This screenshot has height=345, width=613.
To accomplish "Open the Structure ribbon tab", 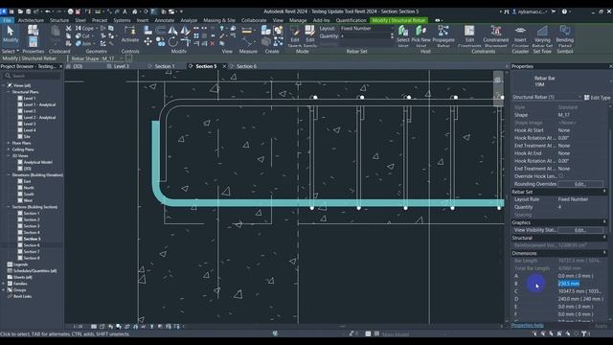I will 59,20.
